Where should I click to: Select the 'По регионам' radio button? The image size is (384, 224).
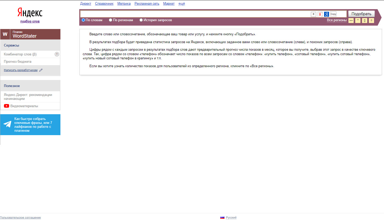[111, 20]
